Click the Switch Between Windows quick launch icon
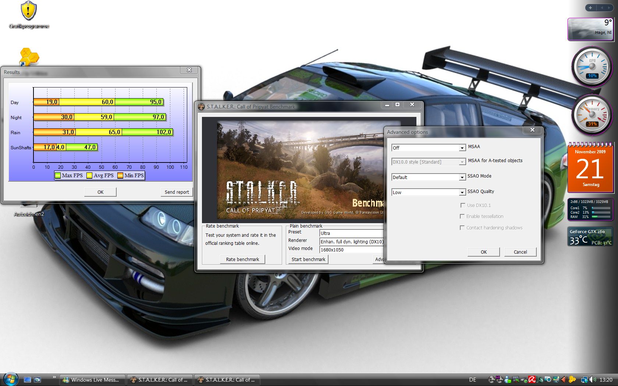This screenshot has width=618, height=386. pos(37,380)
